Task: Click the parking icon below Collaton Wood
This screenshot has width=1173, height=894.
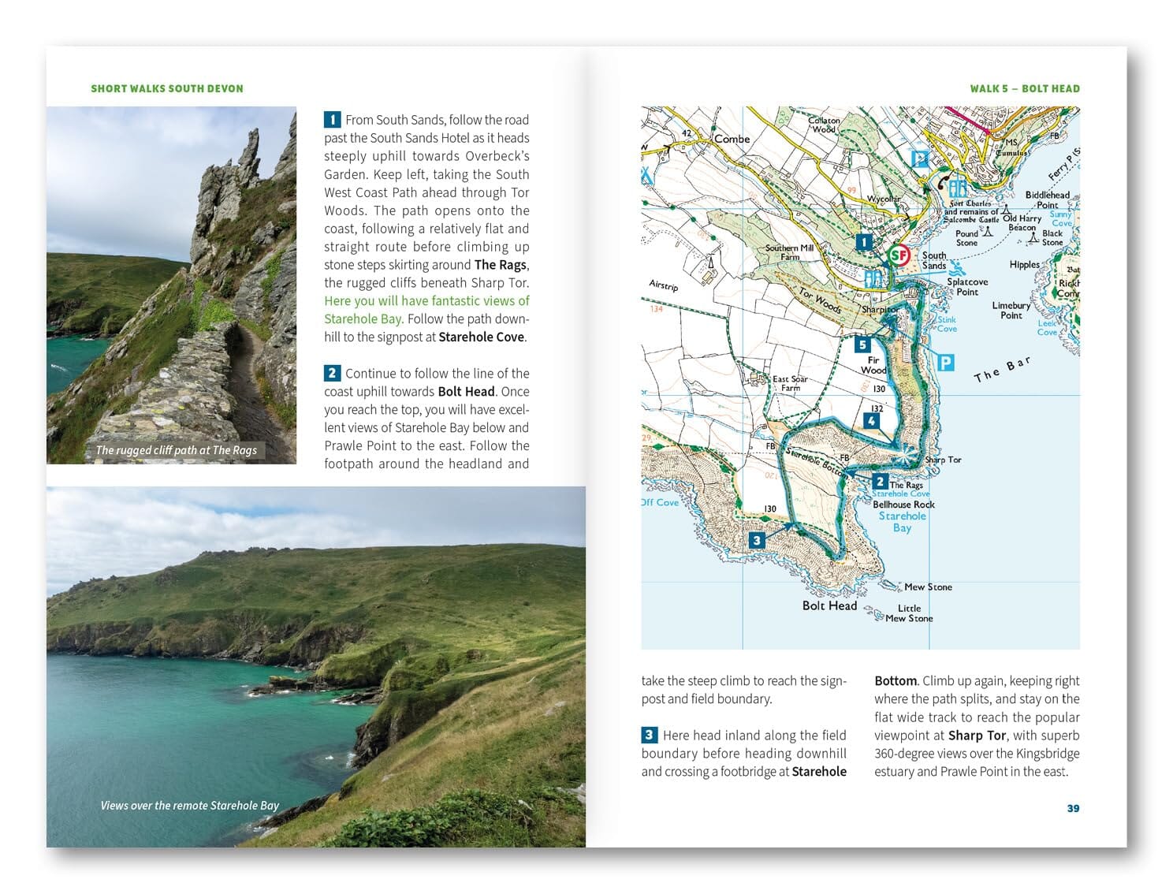Action: click(x=919, y=159)
